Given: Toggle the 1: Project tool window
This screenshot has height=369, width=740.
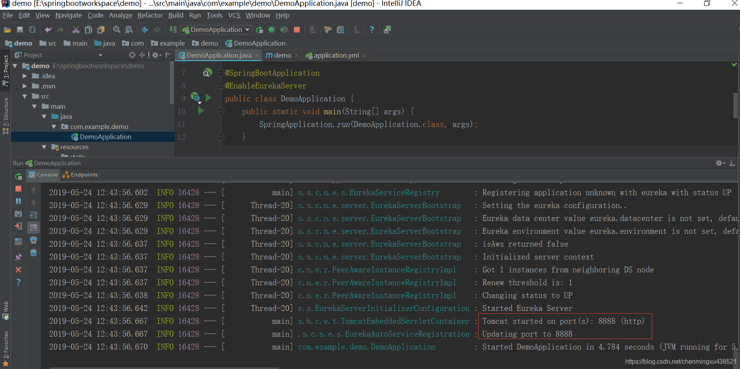Looking at the screenshot, I should 5,70.
